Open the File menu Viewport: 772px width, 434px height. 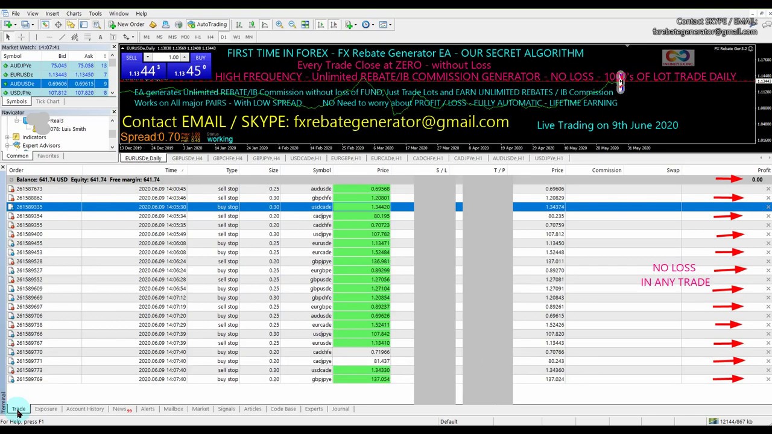tap(16, 13)
